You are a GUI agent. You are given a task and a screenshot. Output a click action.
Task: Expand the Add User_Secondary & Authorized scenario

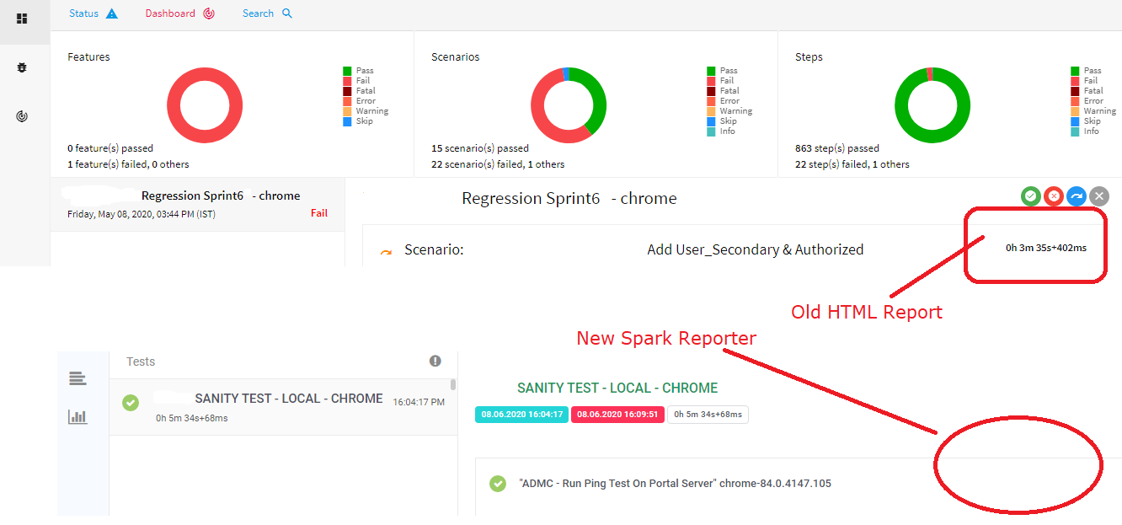[x=755, y=249]
